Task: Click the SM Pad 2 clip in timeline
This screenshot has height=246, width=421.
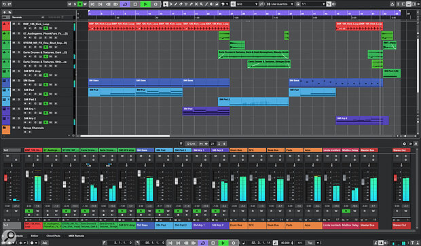Action: (253, 102)
